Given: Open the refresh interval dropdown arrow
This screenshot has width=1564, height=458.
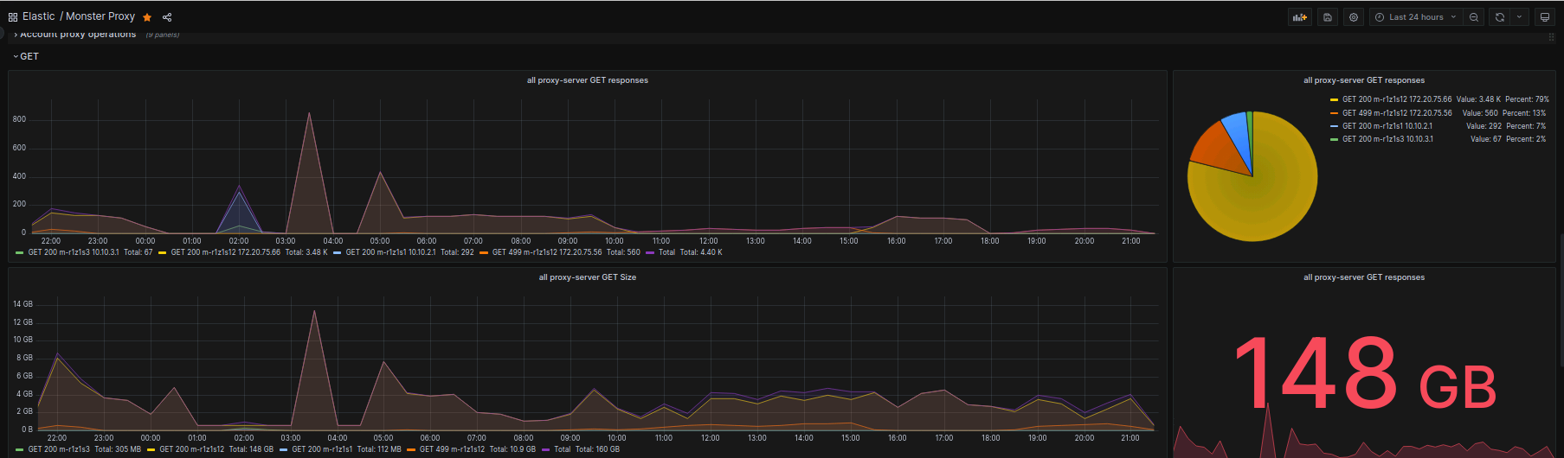Looking at the screenshot, I should [1519, 17].
